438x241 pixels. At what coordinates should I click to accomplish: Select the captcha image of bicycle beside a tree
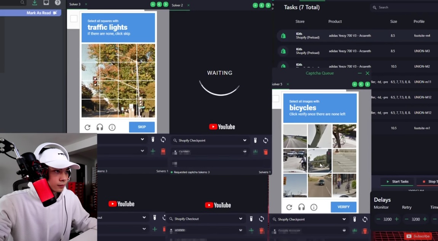point(344,136)
